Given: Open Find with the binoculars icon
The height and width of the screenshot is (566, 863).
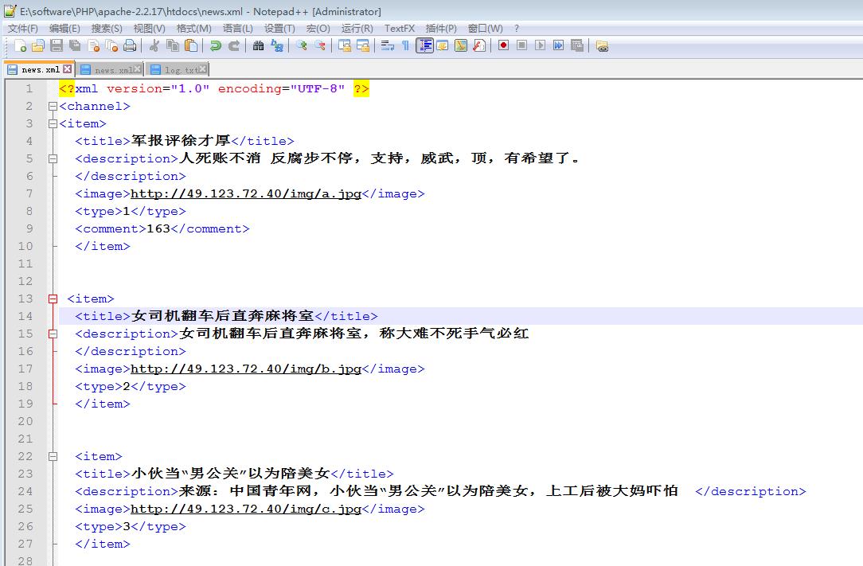Looking at the screenshot, I should 258,45.
